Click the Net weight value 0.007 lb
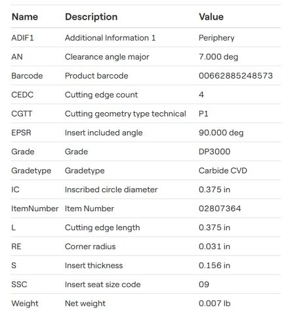The image size is (288, 320). [215, 304]
